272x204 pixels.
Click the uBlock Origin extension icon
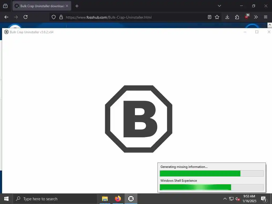click(x=247, y=17)
